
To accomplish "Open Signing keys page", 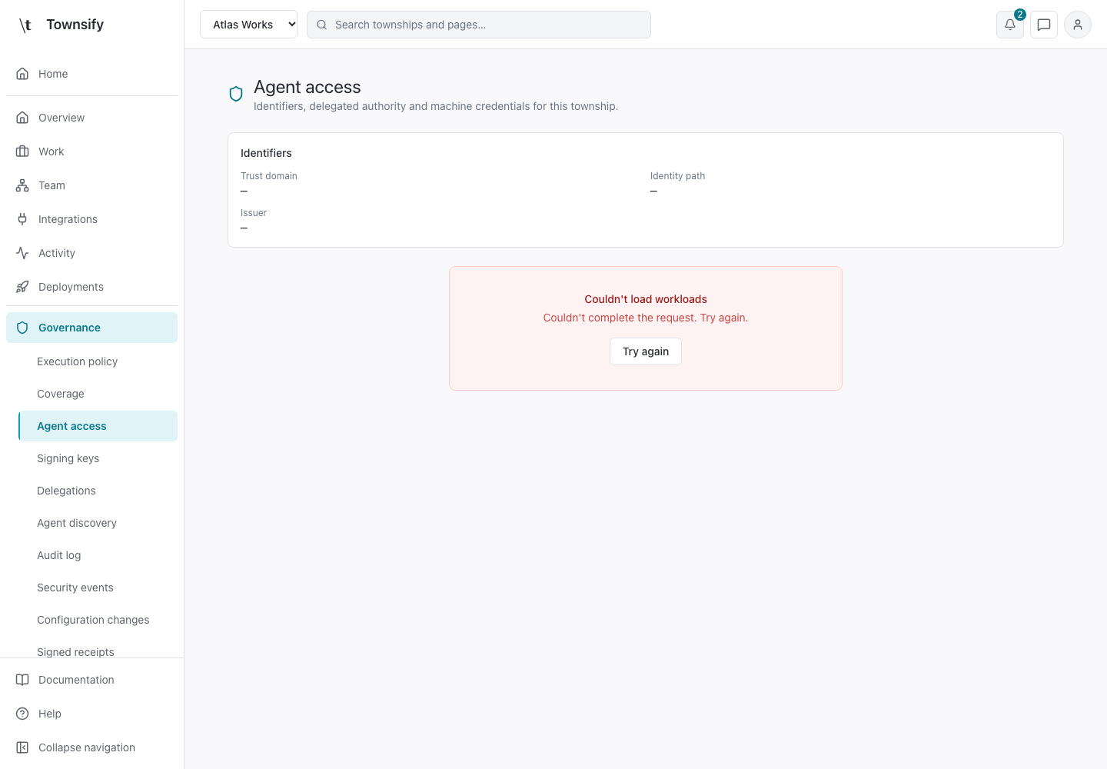I will pyautogui.click(x=98, y=458).
